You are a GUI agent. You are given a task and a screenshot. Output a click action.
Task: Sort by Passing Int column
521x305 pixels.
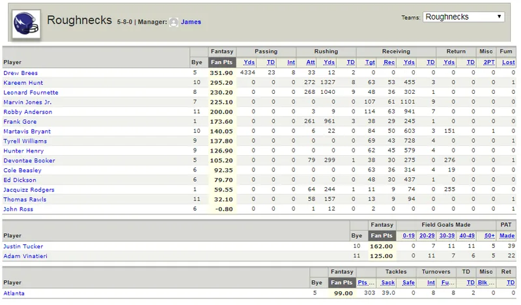click(291, 62)
